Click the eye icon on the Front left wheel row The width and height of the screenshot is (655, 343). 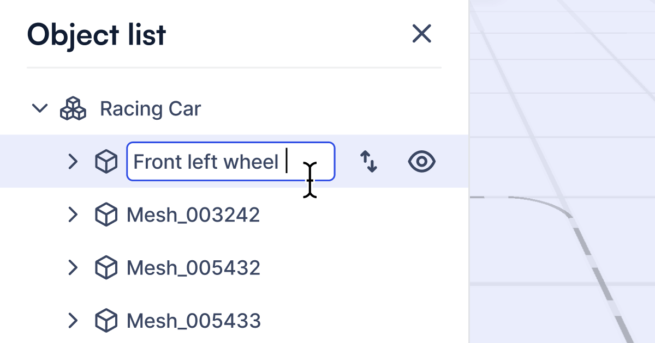click(x=421, y=161)
